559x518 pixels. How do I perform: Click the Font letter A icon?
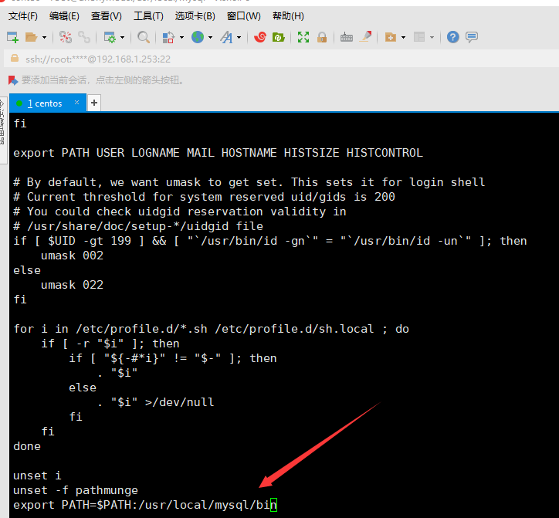click(x=226, y=37)
